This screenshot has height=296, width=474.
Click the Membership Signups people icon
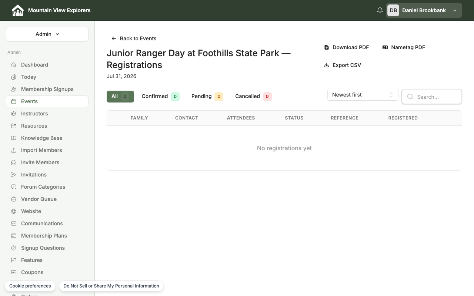coord(14,89)
